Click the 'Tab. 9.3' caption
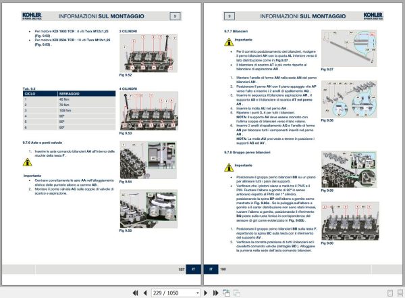Screen dimensions: 405x298 29,89
